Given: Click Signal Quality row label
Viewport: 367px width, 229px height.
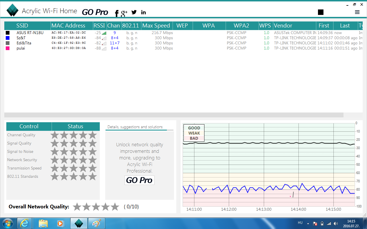Looking at the screenshot, I should (x=19, y=143).
